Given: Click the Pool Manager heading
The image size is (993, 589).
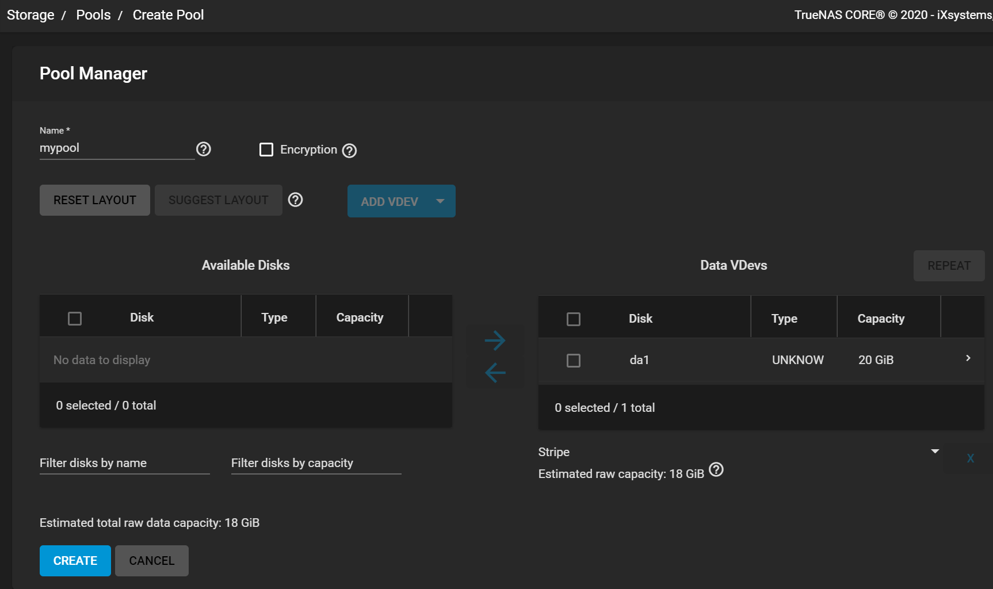Looking at the screenshot, I should click(93, 74).
